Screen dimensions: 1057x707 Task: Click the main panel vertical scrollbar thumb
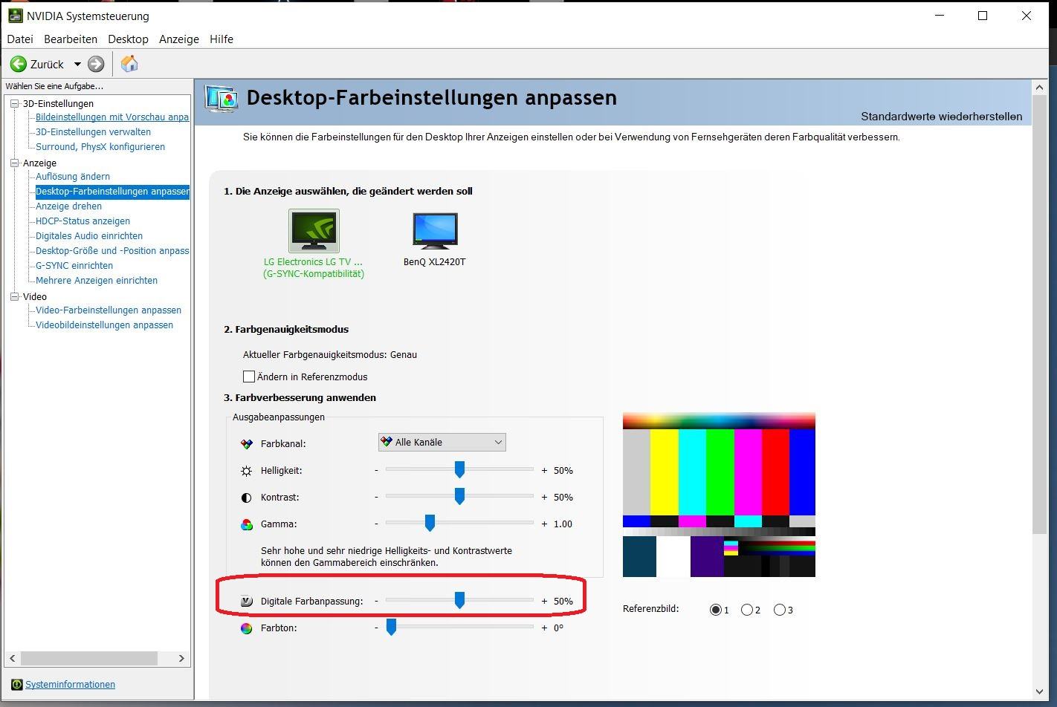[1040, 314]
